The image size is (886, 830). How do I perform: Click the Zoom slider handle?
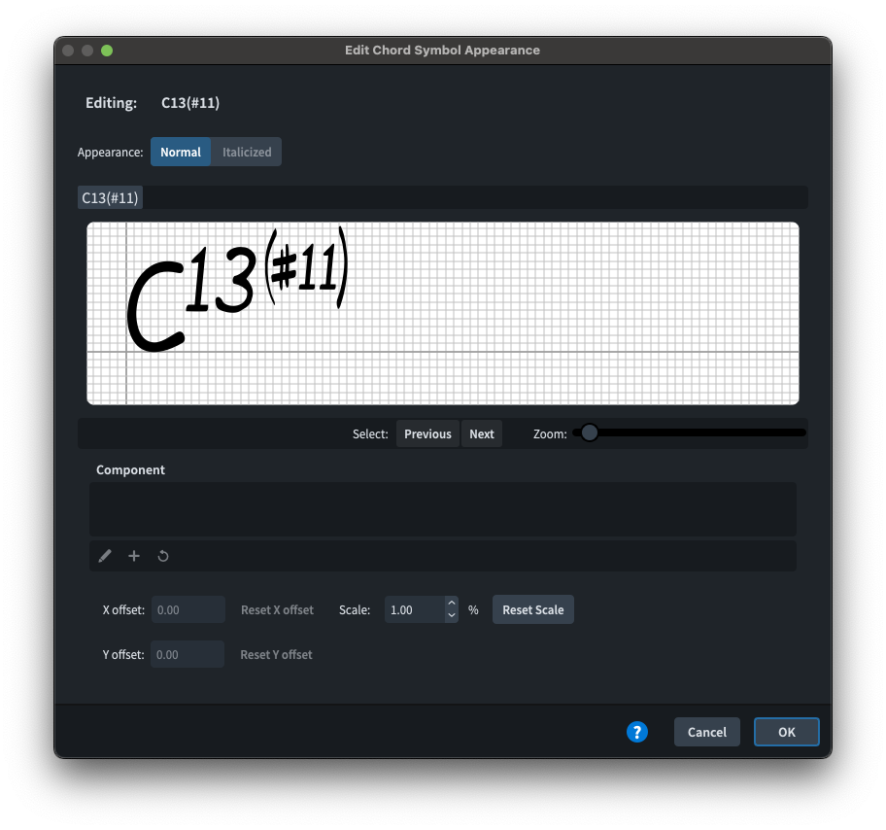(x=590, y=432)
